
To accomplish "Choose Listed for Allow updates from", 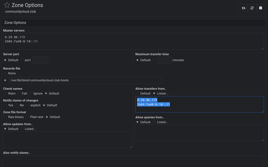I will pos(22,129).
